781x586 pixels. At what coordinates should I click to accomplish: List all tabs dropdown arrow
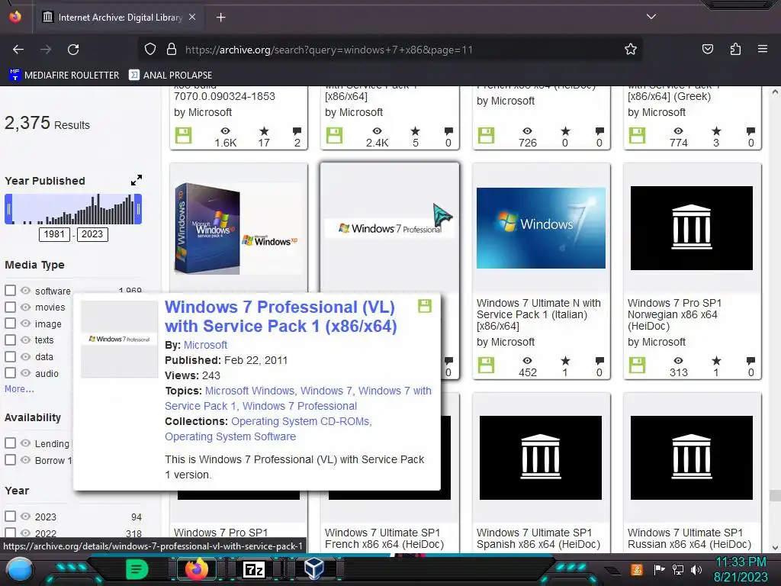651,17
